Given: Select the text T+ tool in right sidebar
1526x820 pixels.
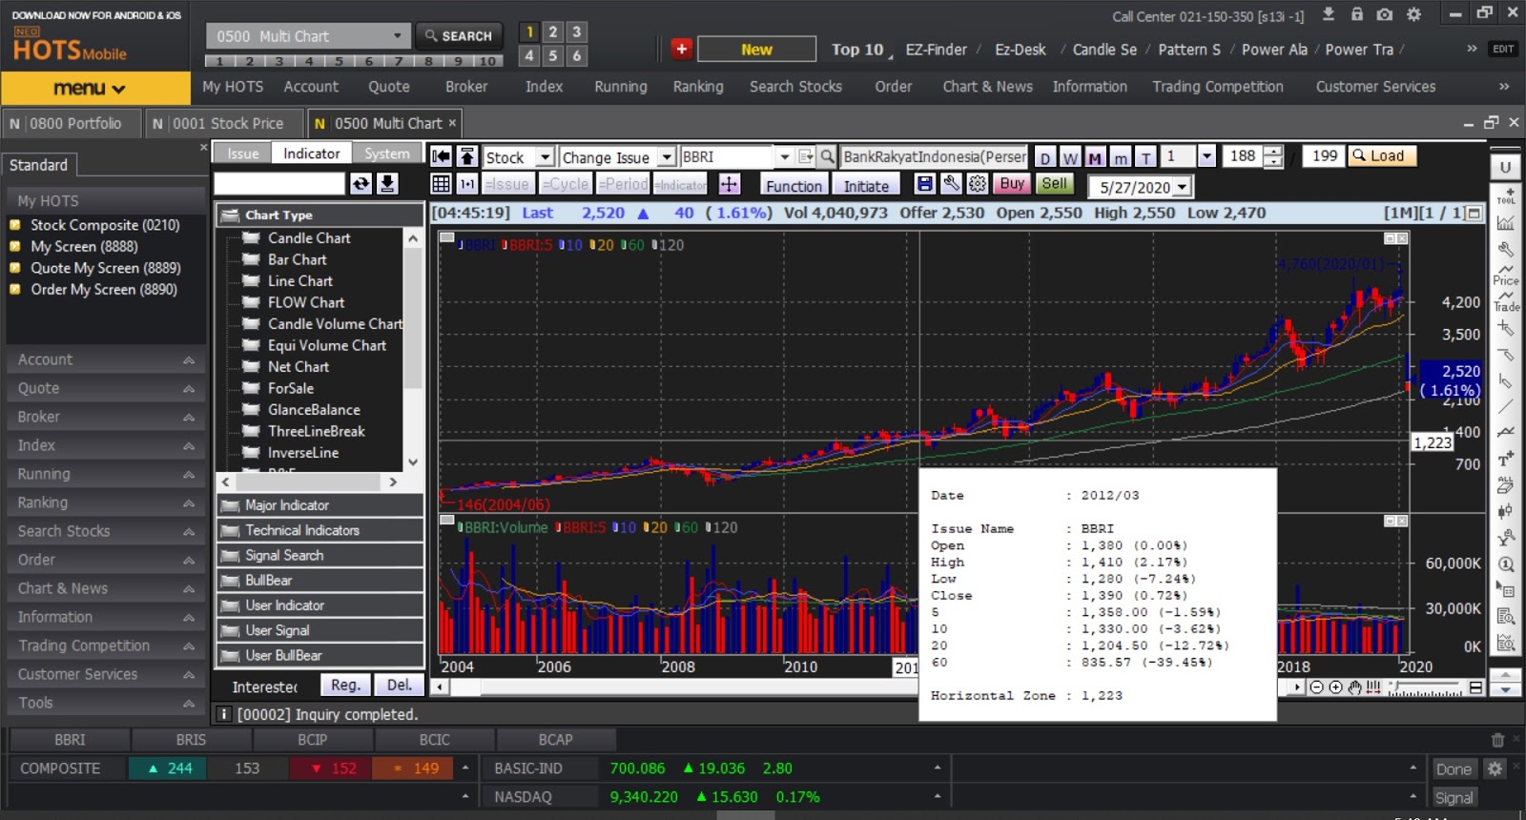Looking at the screenshot, I should click(x=1506, y=460).
